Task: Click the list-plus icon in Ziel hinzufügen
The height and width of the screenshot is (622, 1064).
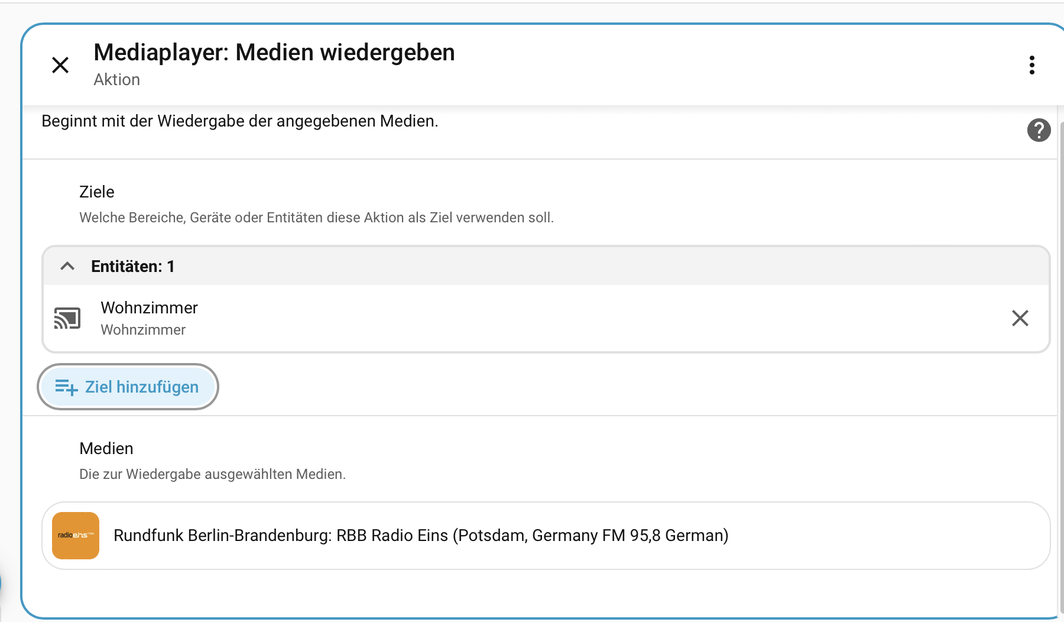Action: tap(66, 387)
